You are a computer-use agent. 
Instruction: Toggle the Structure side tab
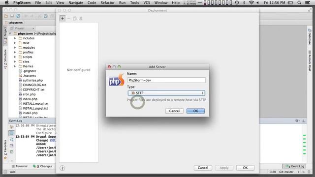pos(5,59)
